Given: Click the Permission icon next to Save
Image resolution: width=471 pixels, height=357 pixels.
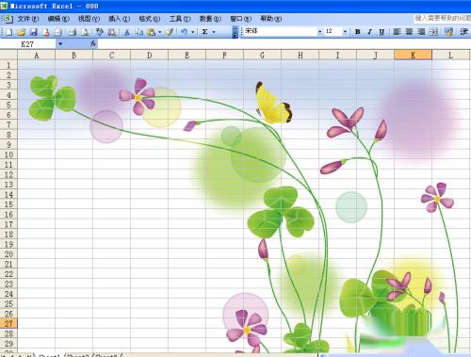Looking at the screenshot, I should point(46,32).
